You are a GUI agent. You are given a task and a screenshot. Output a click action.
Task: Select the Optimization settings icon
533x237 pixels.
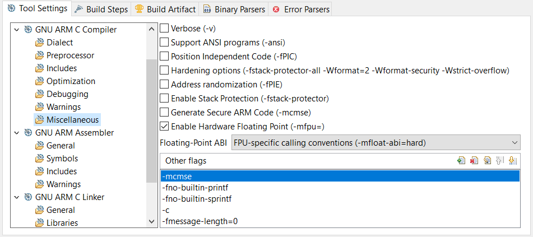(39, 81)
